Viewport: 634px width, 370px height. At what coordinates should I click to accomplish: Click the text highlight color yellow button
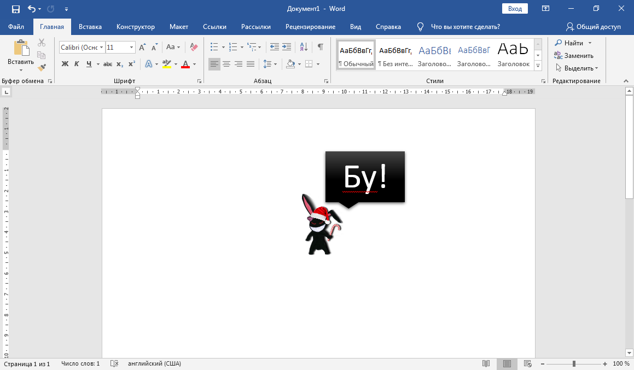coord(167,64)
